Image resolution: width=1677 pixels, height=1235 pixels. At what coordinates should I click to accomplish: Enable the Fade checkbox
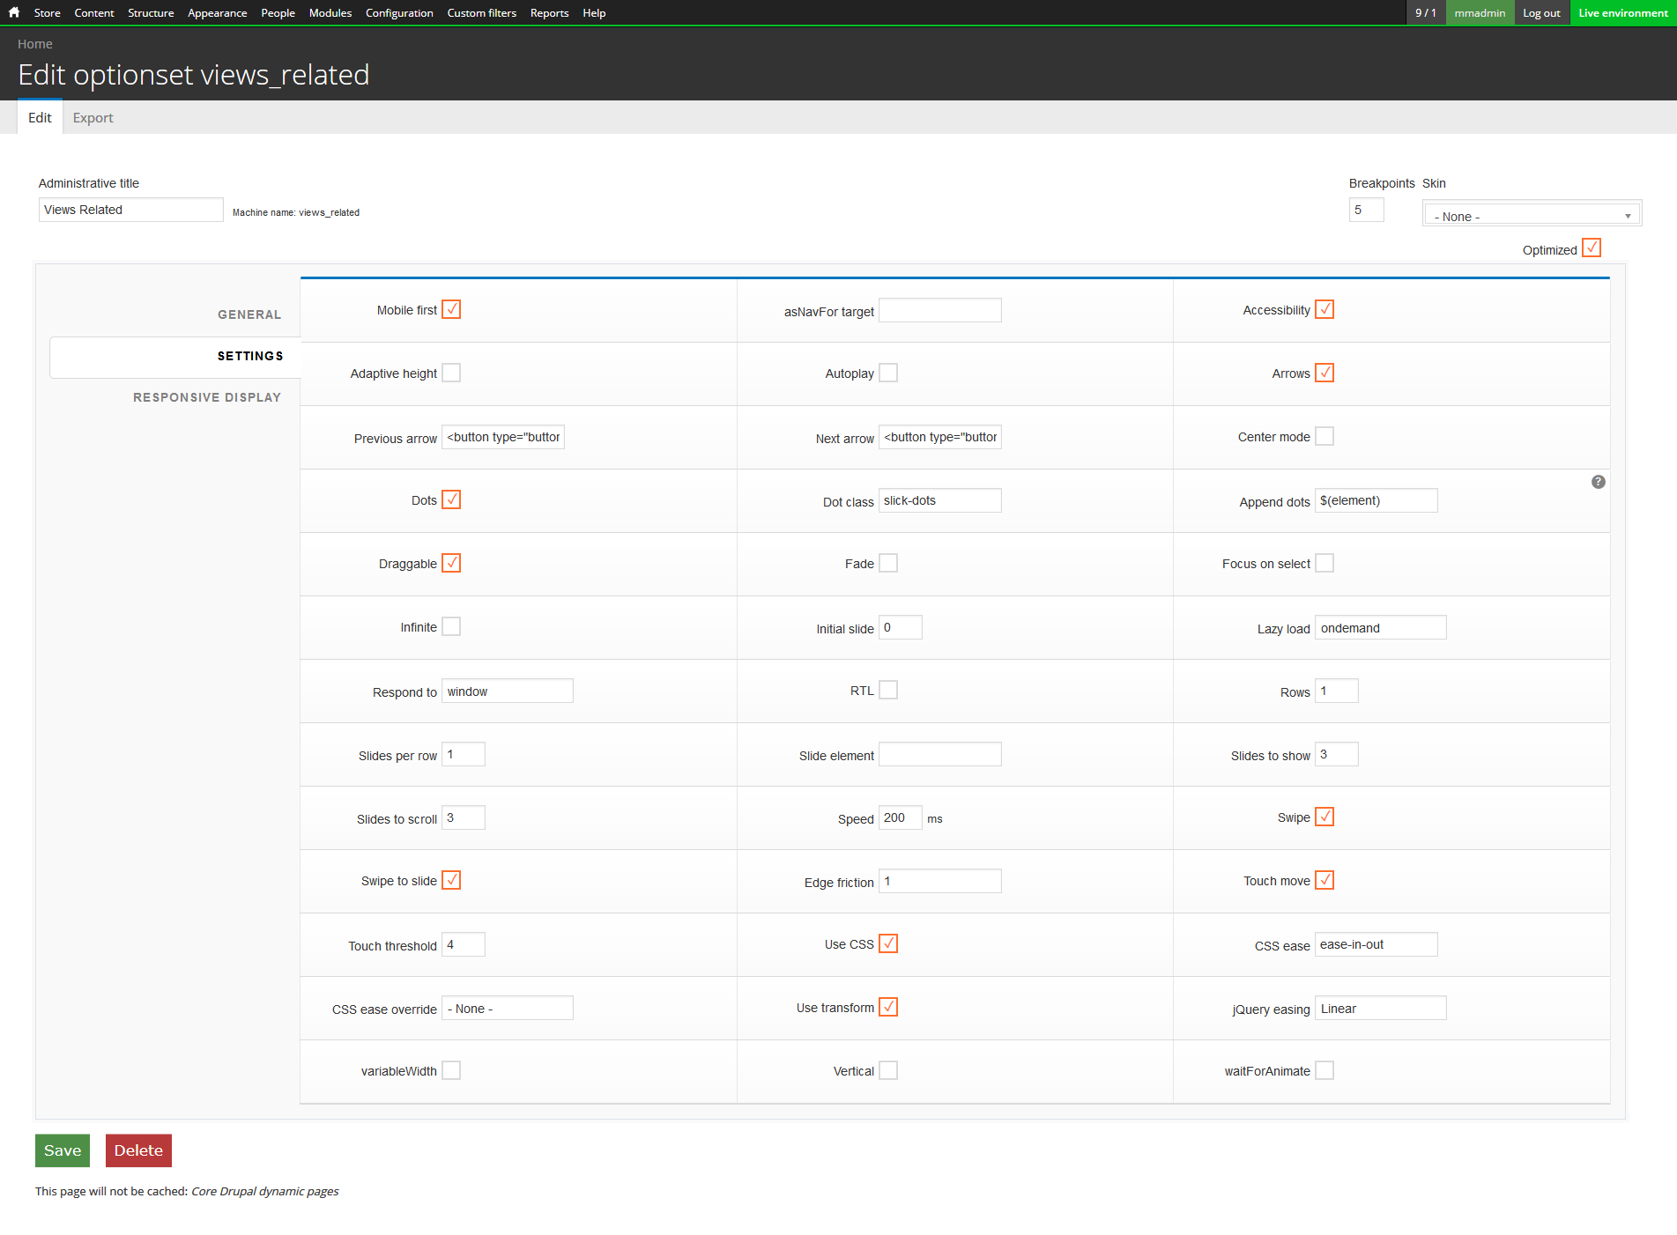888,563
